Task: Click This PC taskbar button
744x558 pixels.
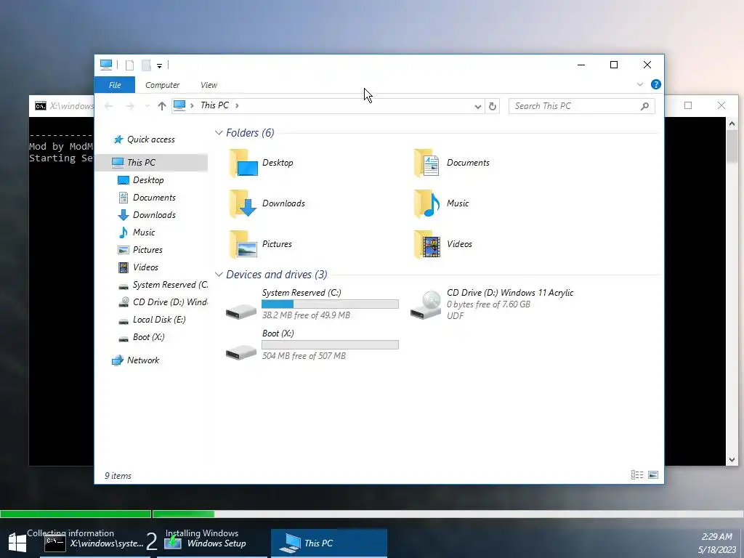Action: (329, 543)
